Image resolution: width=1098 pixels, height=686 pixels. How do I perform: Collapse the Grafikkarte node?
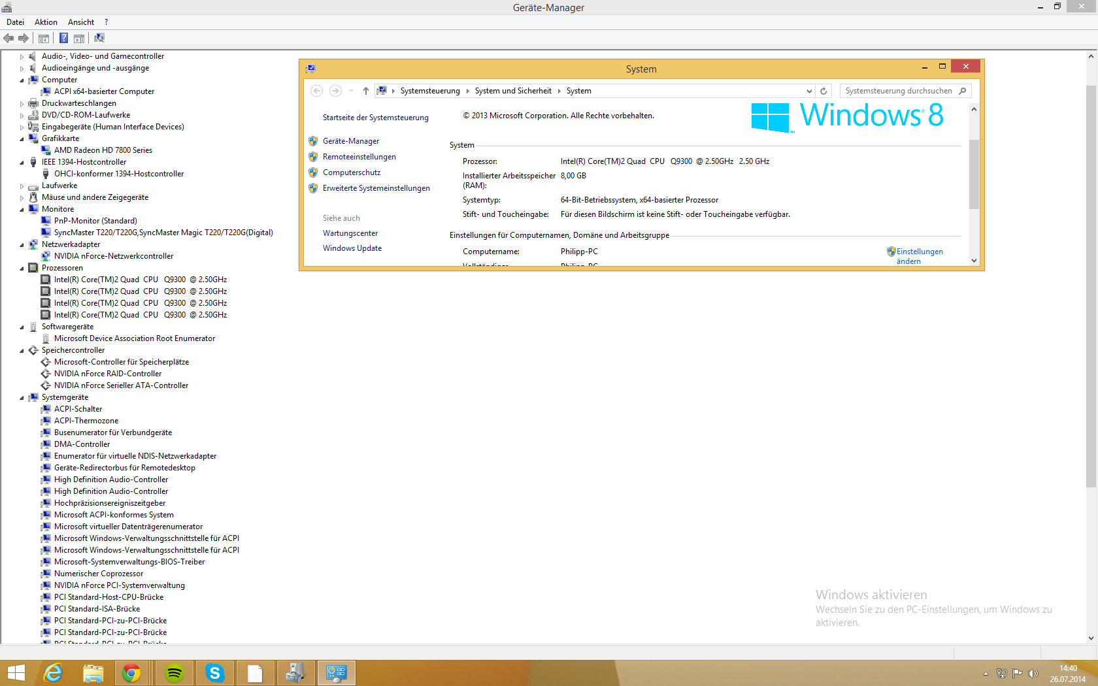(x=22, y=139)
